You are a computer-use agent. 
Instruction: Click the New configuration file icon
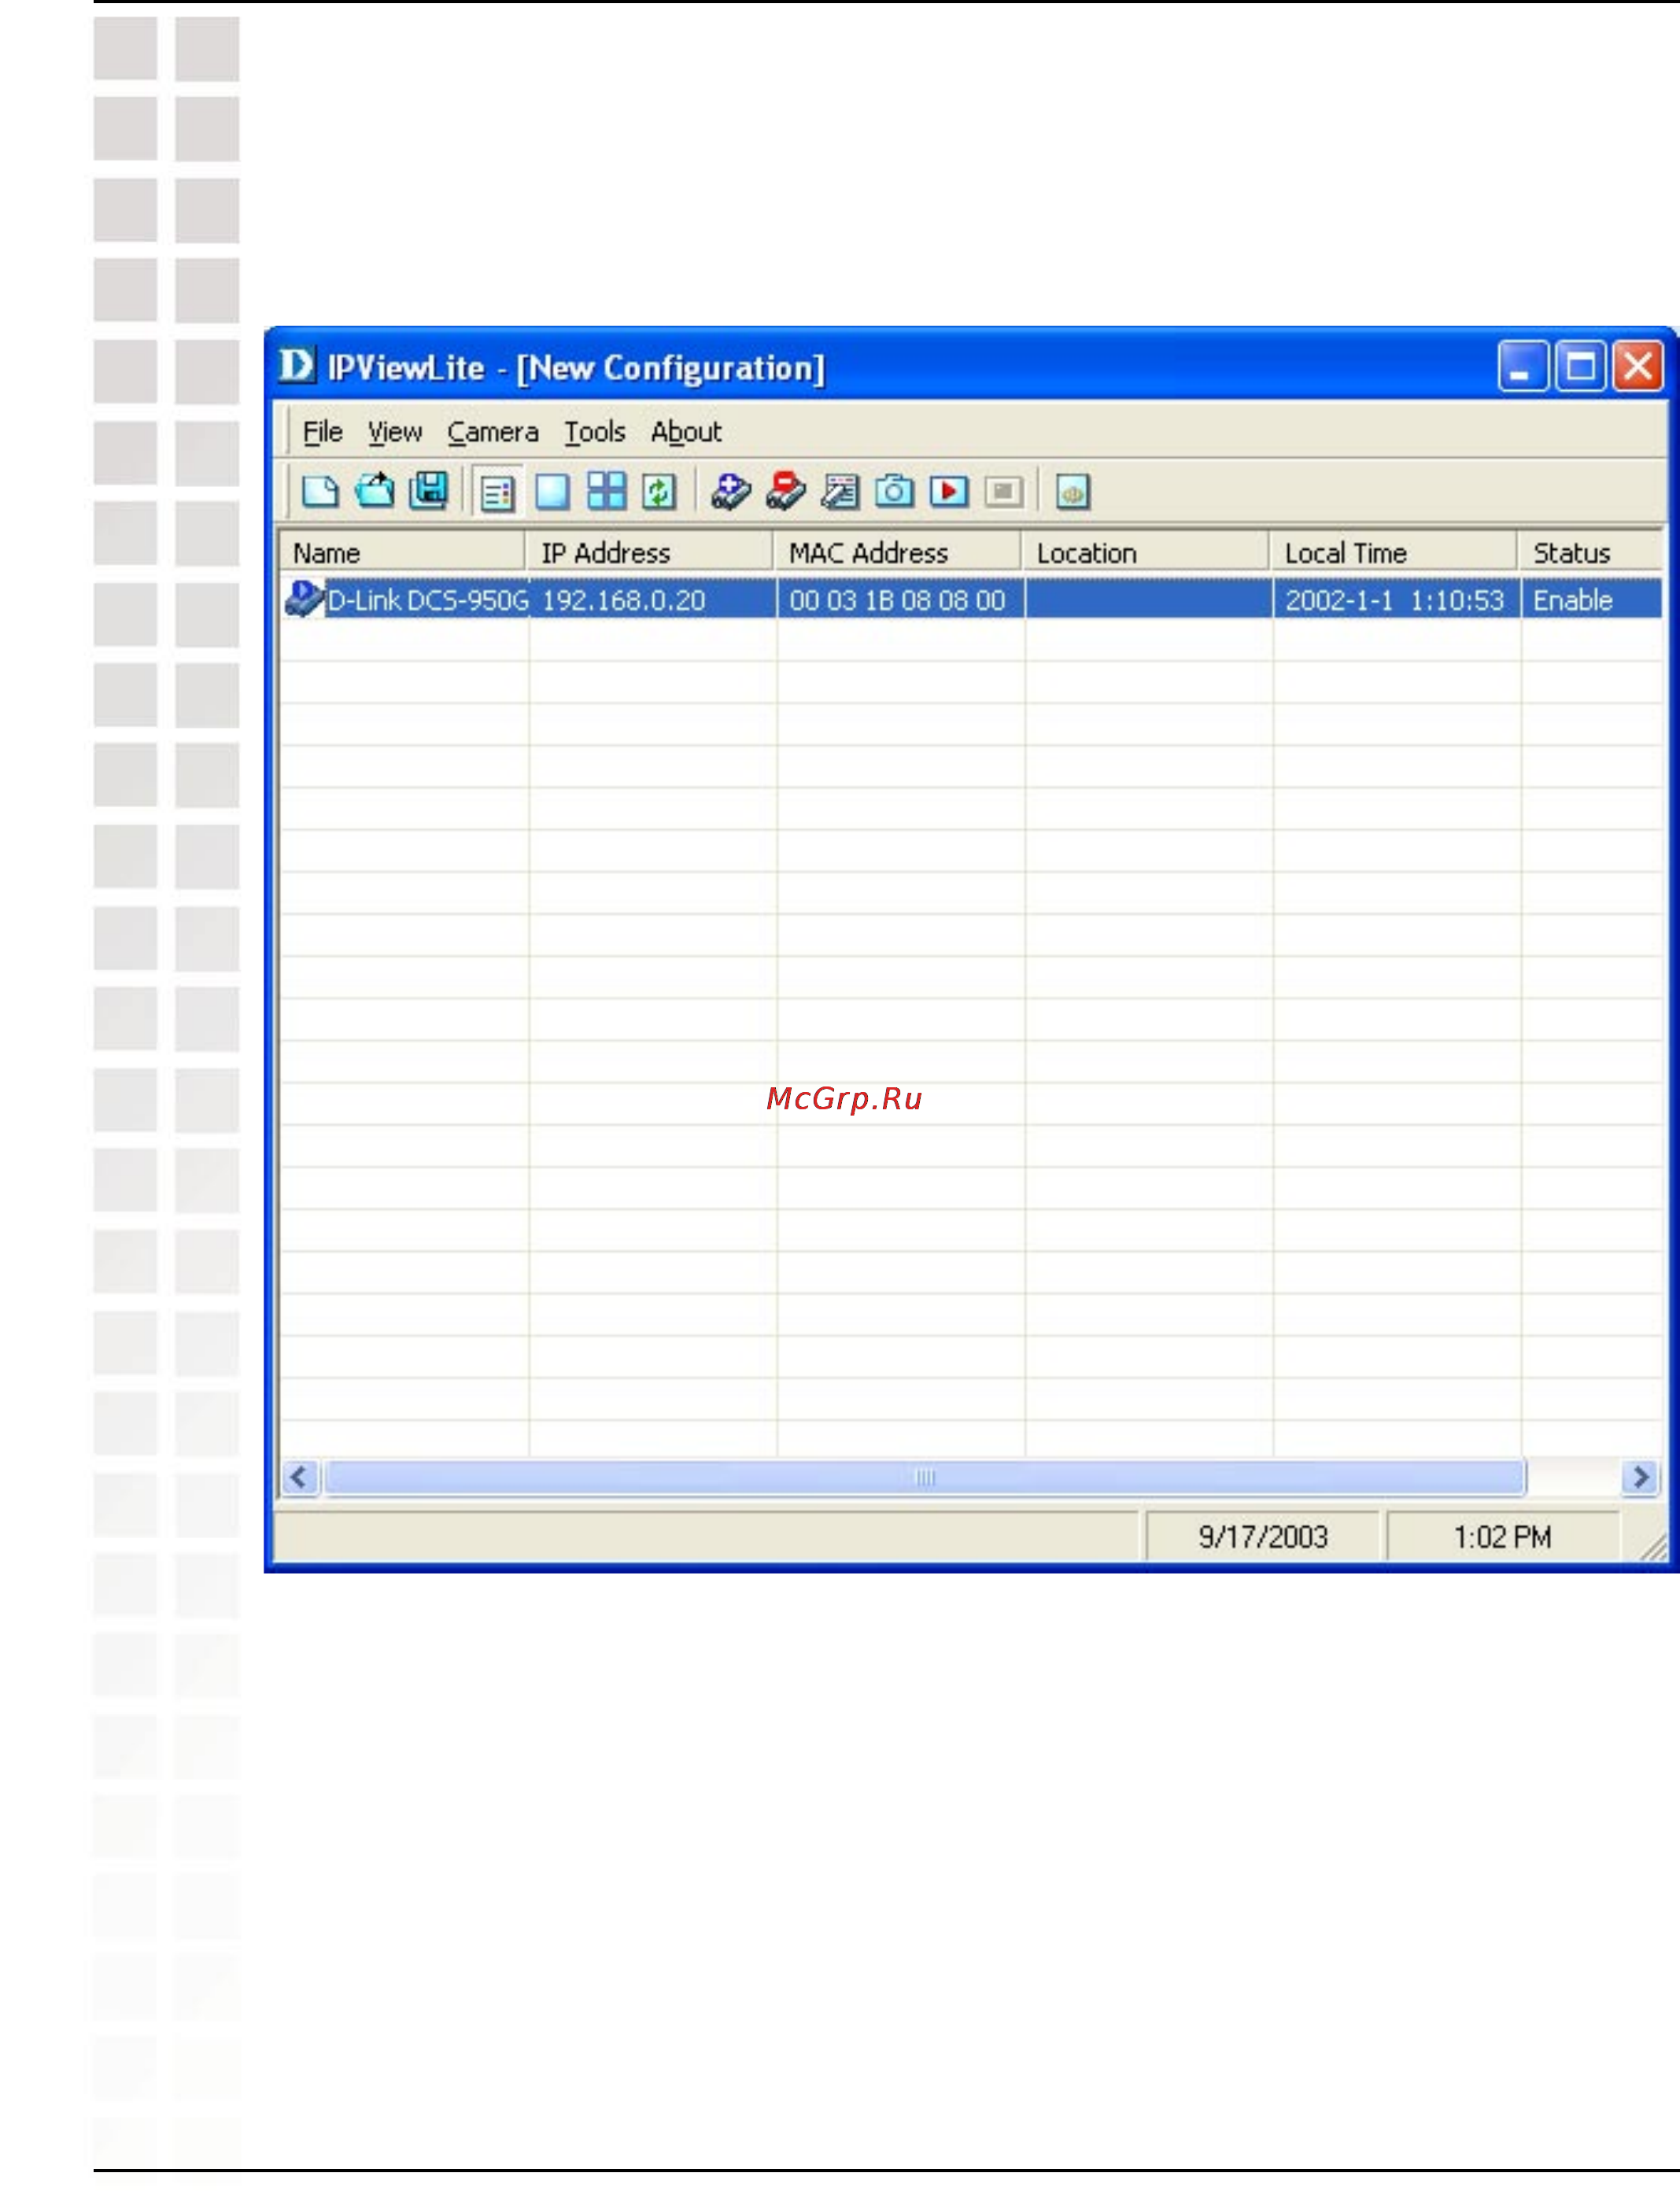[x=320, y=492]
